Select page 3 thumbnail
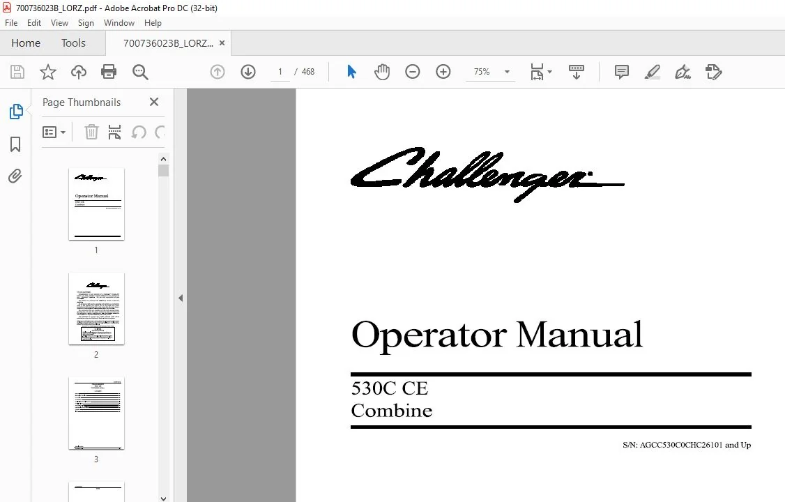The height and width of the screenshot is (502, 785). click(96, 413)
